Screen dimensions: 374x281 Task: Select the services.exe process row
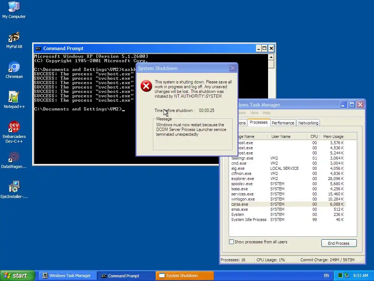(287, 194)
